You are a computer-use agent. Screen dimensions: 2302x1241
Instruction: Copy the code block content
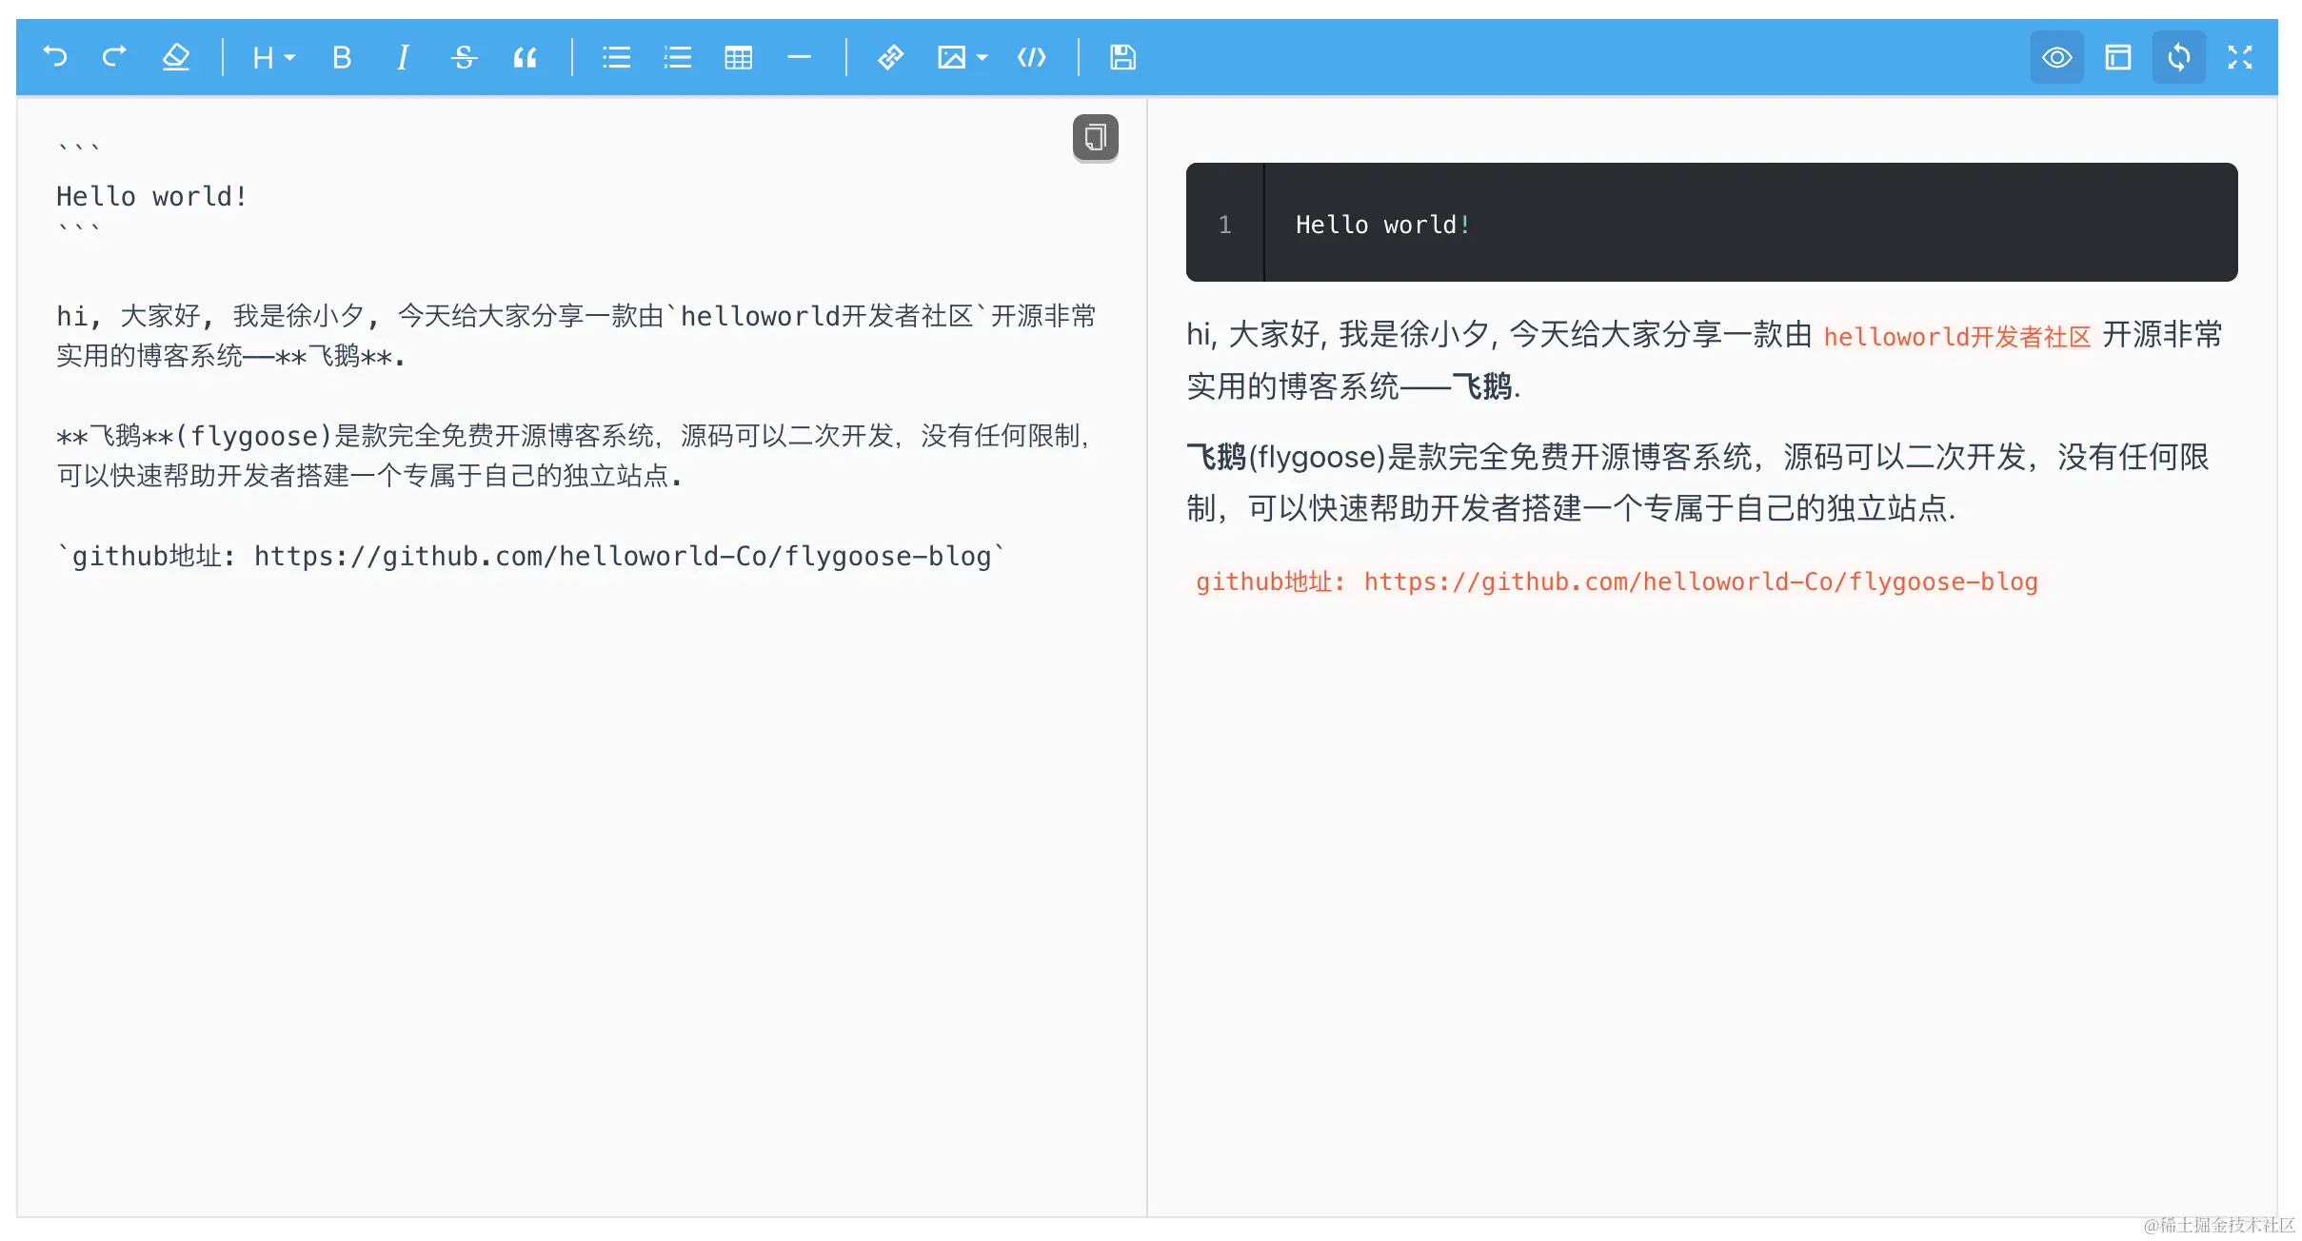coord(1095,138)
